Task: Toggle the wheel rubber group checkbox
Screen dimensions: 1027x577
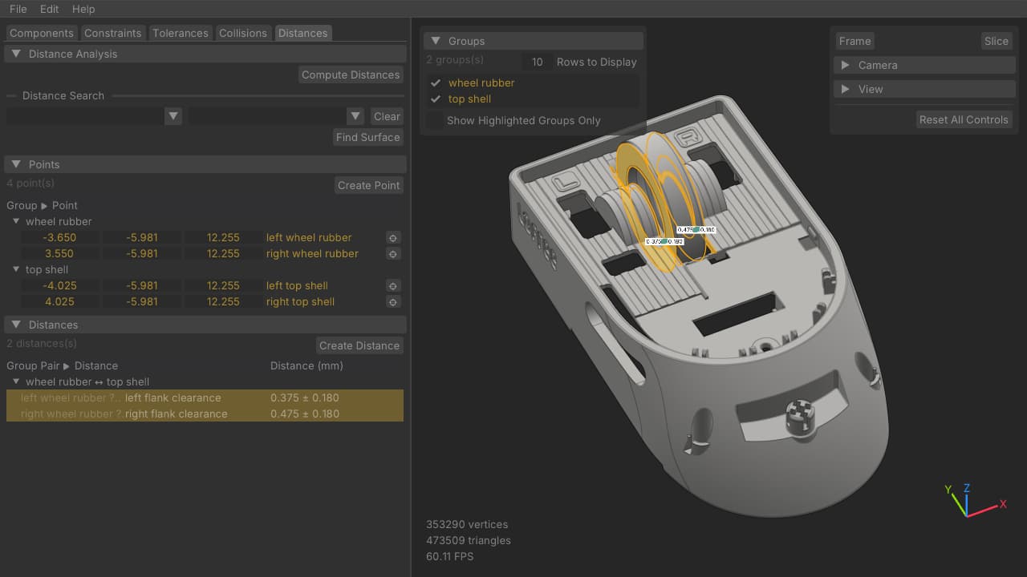Action: pyautogui.click(x=436, y=83)
